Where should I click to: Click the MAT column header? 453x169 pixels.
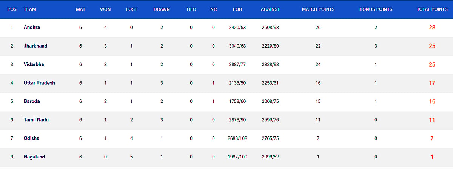(x=80, y=9)
